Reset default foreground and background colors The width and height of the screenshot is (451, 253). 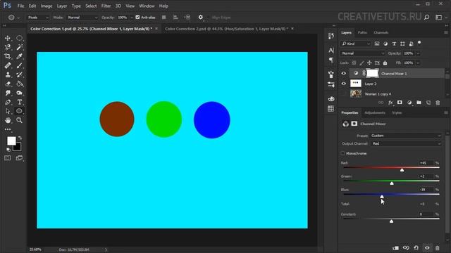pos(8,150)
